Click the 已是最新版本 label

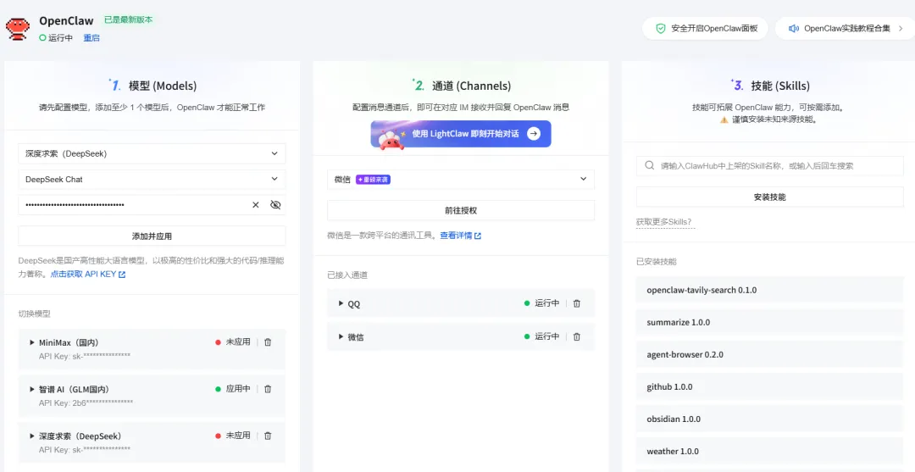[129, 19]
